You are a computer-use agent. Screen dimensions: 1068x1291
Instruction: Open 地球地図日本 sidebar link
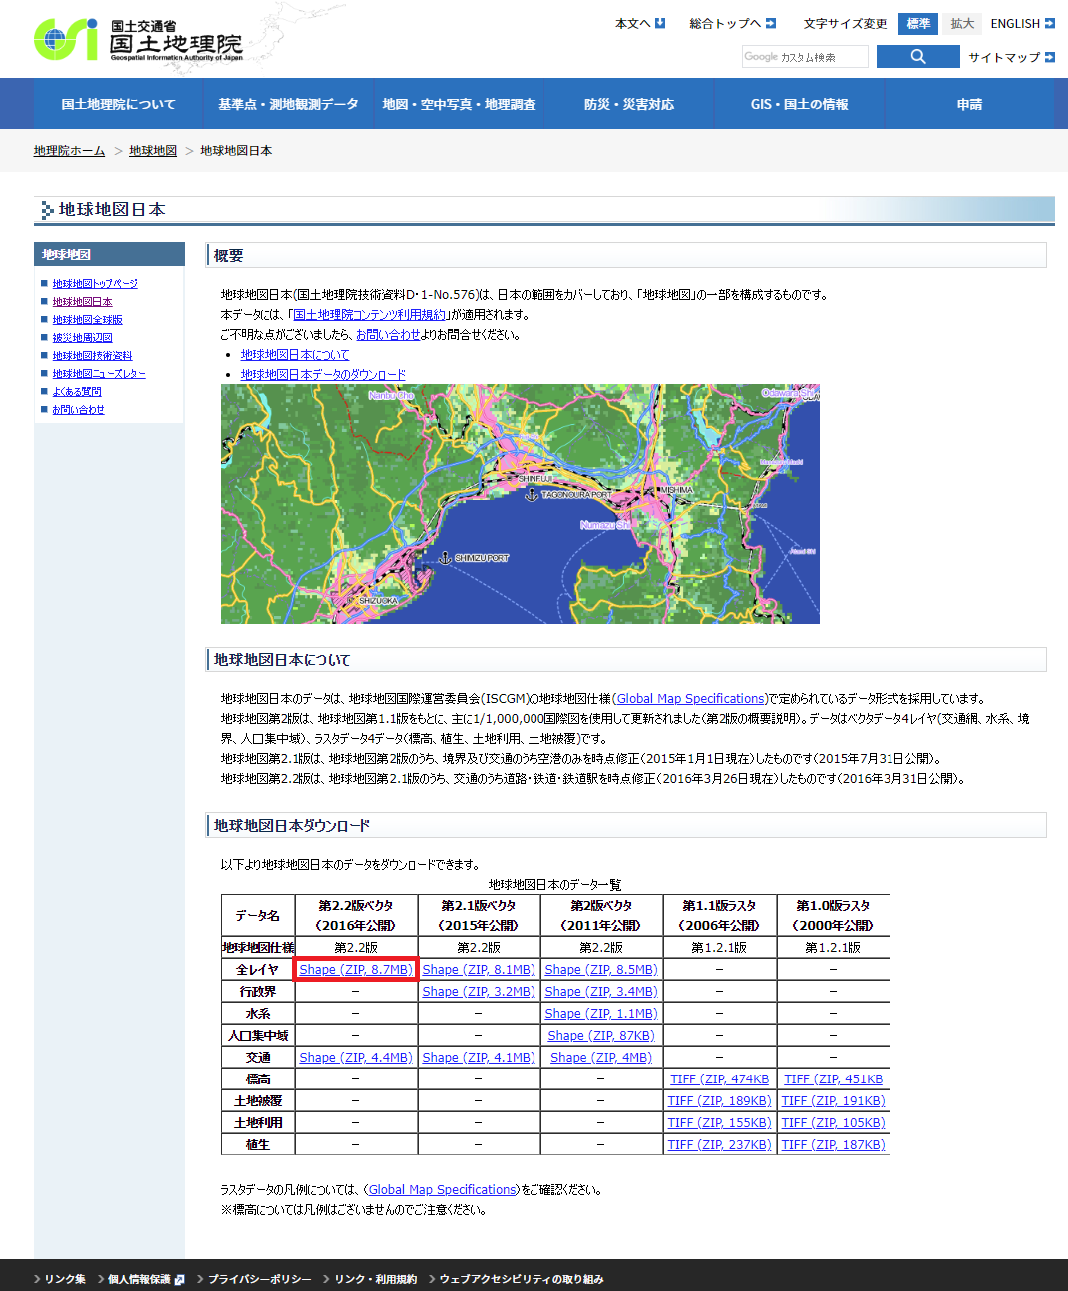point(82,302)
